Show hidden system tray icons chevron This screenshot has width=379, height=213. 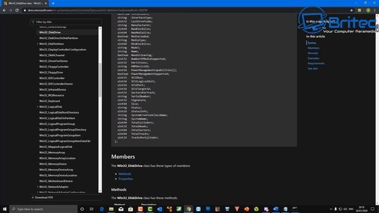pos(331,209)
